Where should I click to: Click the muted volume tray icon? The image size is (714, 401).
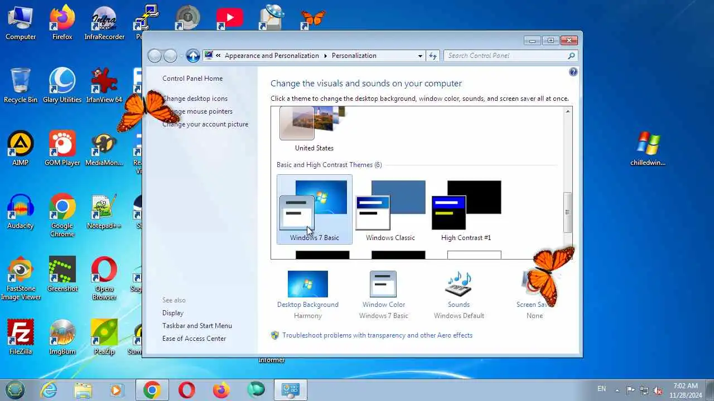click(x=658, y=390)
